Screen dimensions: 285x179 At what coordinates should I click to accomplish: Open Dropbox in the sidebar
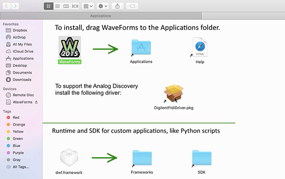tap(20, 30)
